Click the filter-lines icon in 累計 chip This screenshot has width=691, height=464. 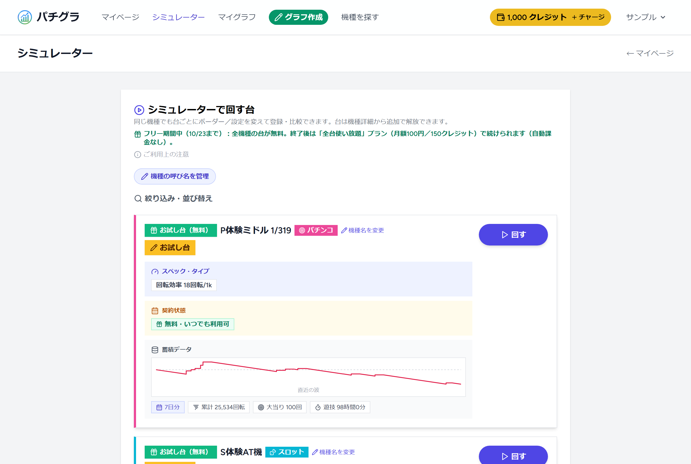pos(196,407)
